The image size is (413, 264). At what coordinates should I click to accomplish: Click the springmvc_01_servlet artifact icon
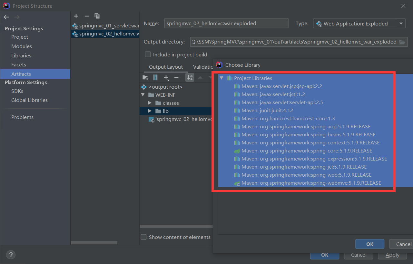click(x=75, y=25)
